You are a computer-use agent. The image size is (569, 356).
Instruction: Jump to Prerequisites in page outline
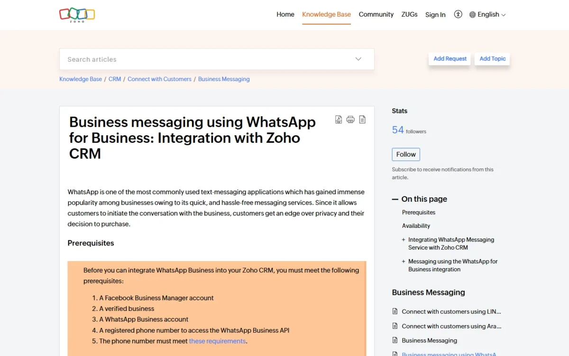[x=419, y=213]
